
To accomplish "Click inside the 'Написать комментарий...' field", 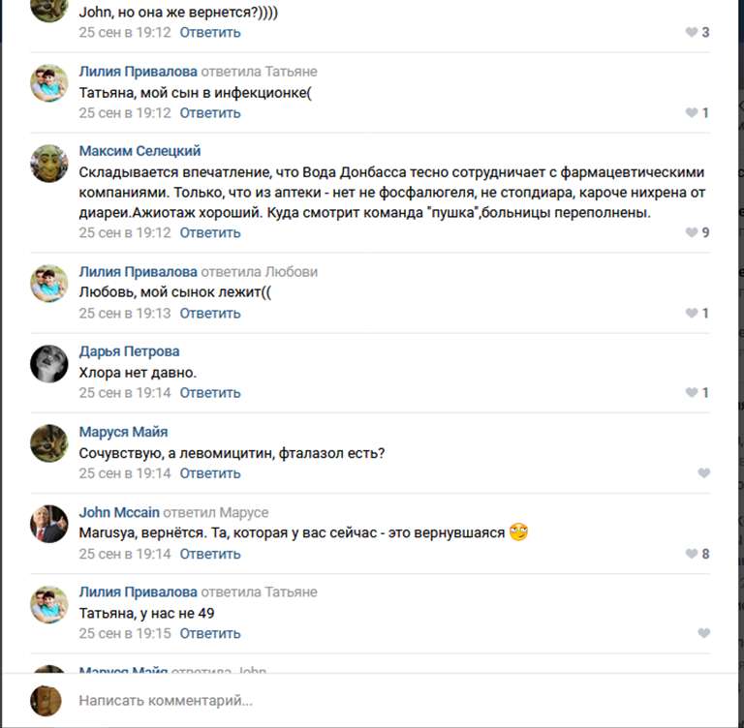I will pyautogui.click(x=387, y=700).
